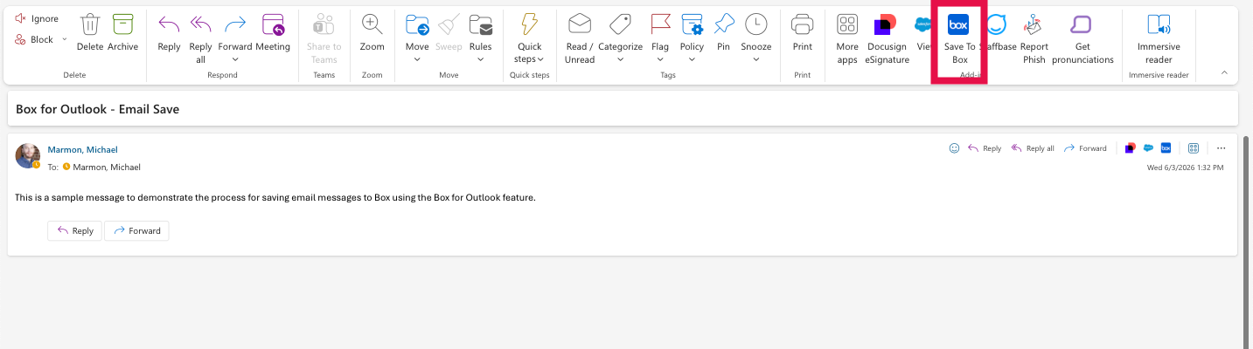Viewport: 1253px width, 349px height.
Task: Collapse the ribbon with the chevron
Action: [1223, 72]
